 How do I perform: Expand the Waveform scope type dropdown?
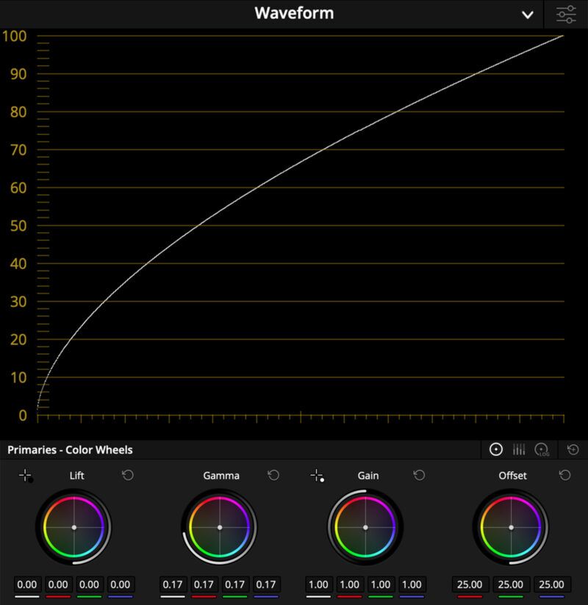(x=527, y=14)
